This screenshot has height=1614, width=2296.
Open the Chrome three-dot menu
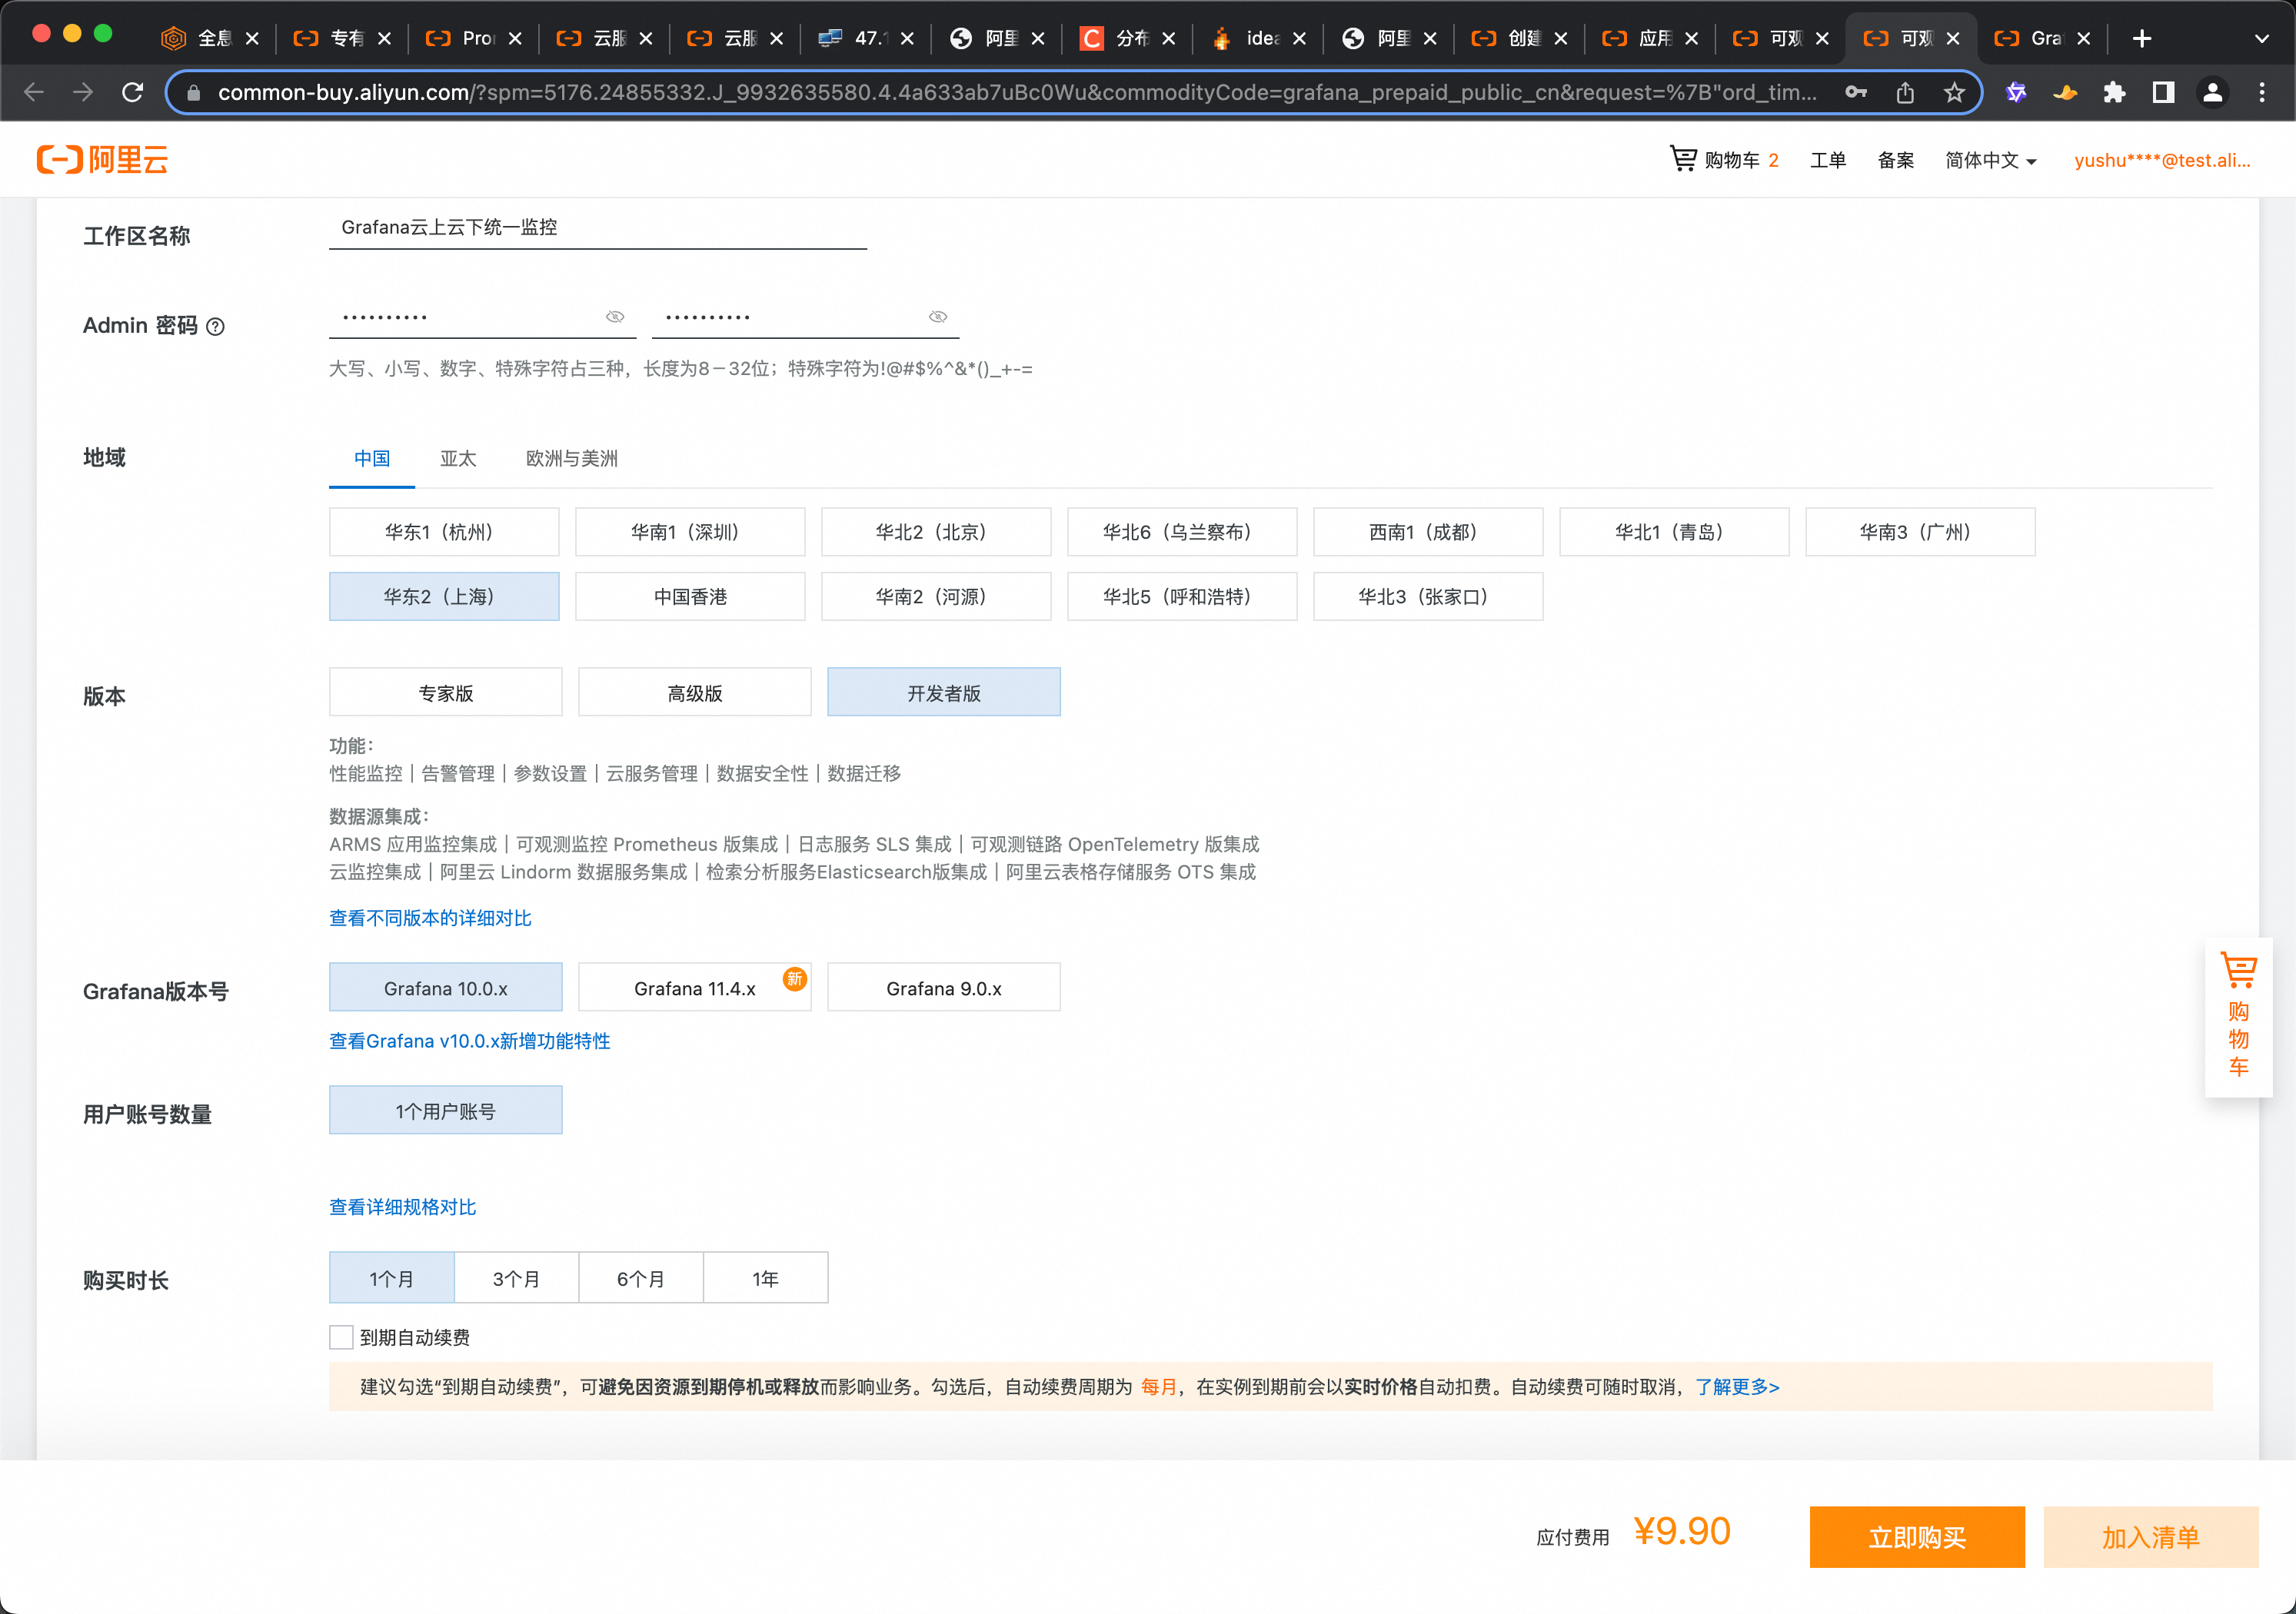[2262, 92]
